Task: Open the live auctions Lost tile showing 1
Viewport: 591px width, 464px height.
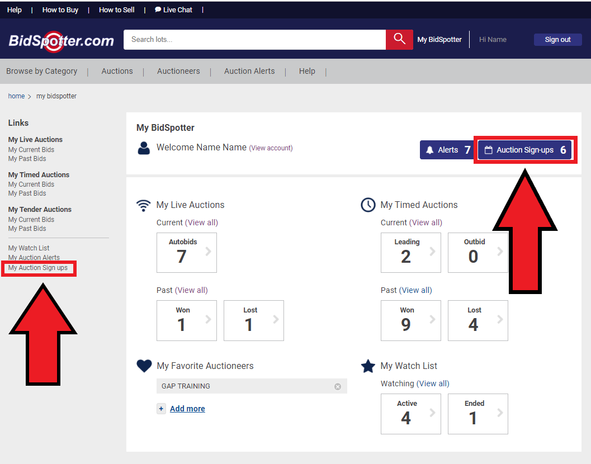Action: (x=254, y=320)
